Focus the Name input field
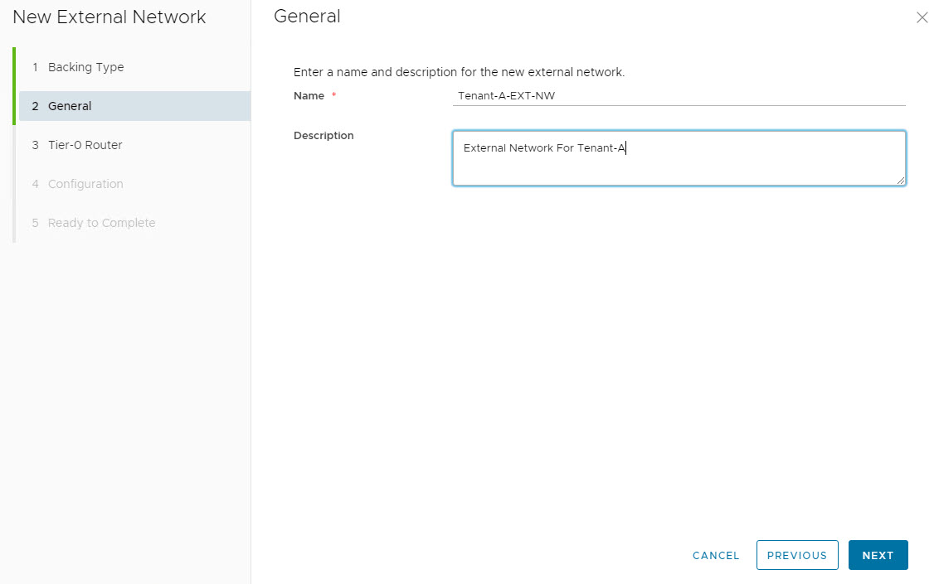This screenshot has height=584, width=939. click(679, 95)
